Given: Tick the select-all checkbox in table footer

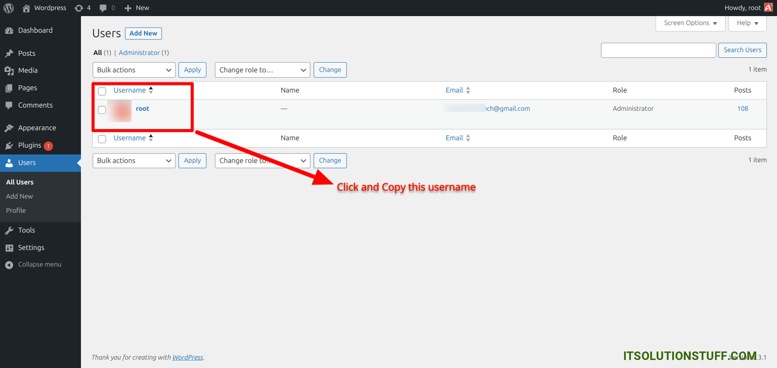Looking at the screenshot, I should tap(102, 139).
